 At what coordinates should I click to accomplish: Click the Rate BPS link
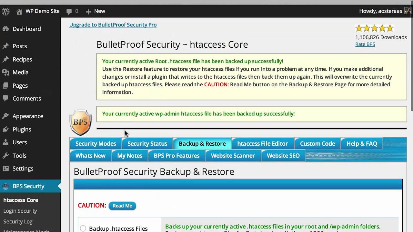pos(365,44)
